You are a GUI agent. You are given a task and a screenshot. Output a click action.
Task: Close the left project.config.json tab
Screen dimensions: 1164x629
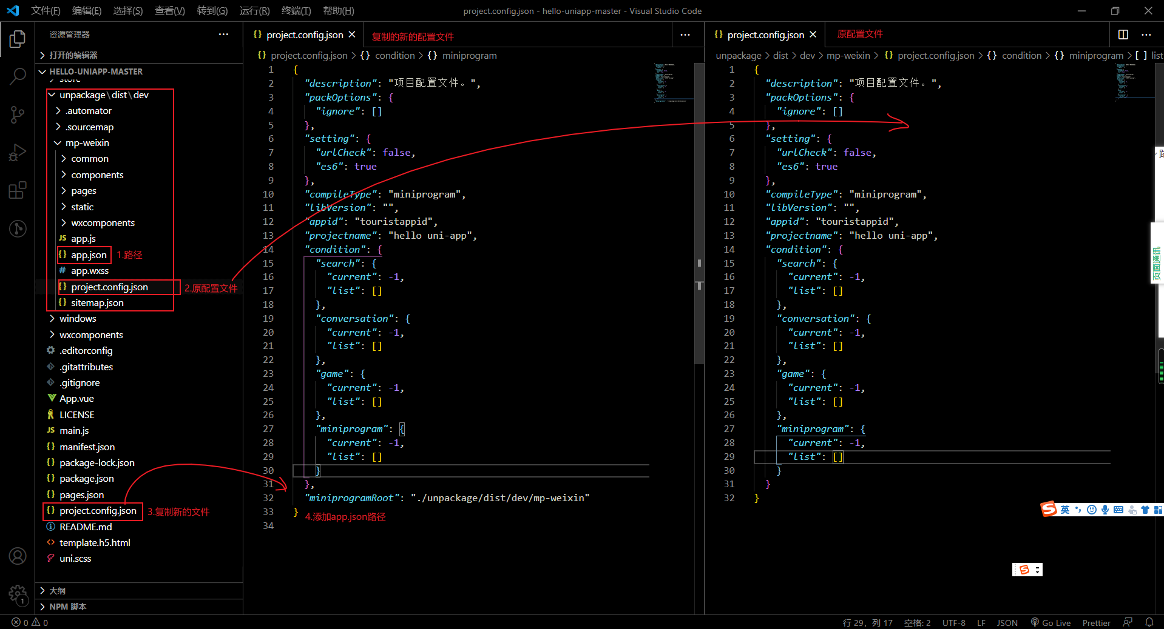coord(352,35)
